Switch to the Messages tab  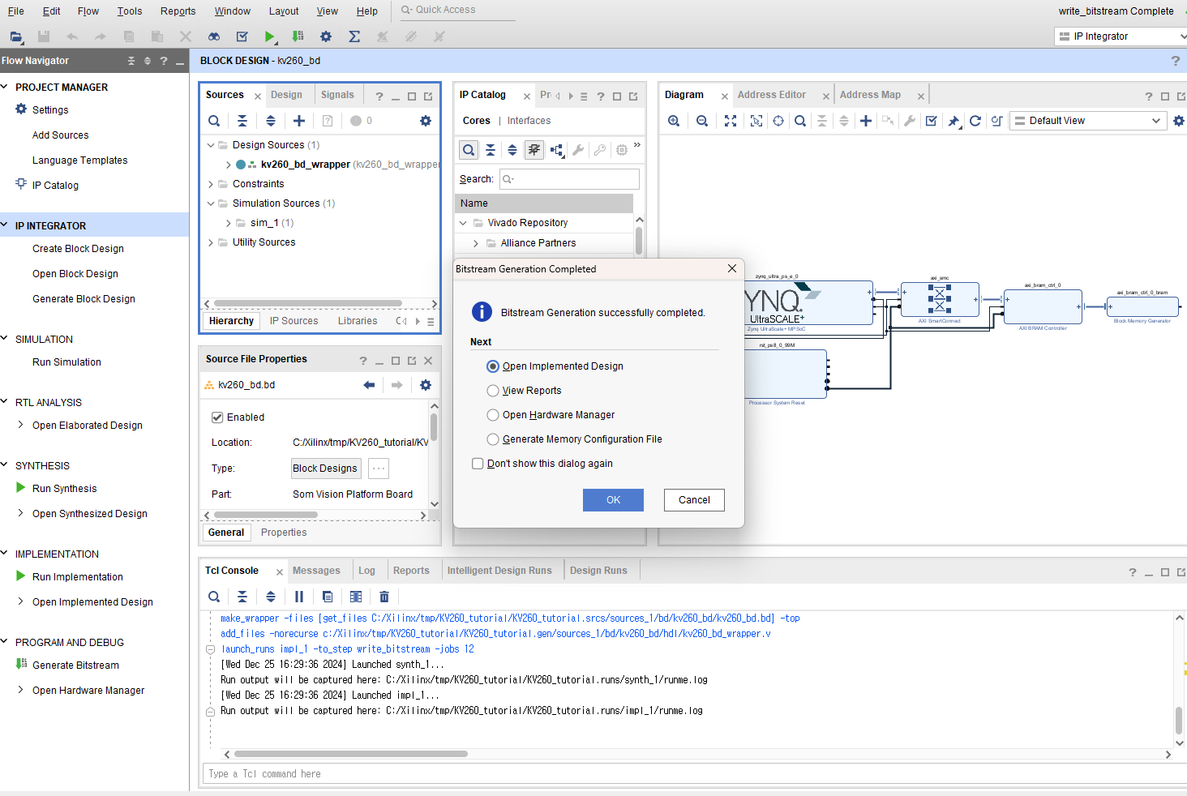(316, 571)
